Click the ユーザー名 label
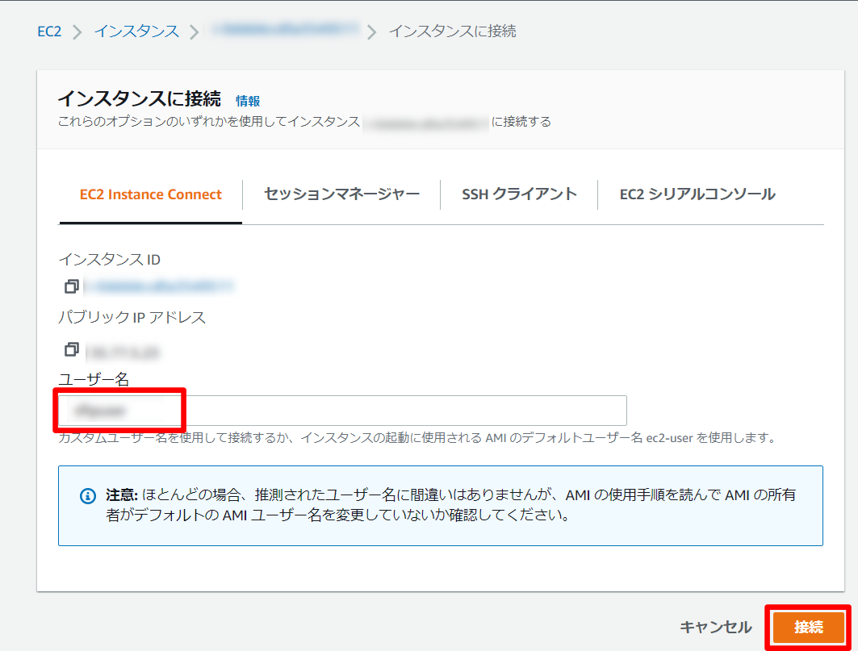The image size is (858, 651). (x=94, y=378)
